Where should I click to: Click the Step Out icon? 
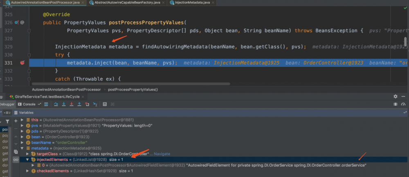point(79,104)
